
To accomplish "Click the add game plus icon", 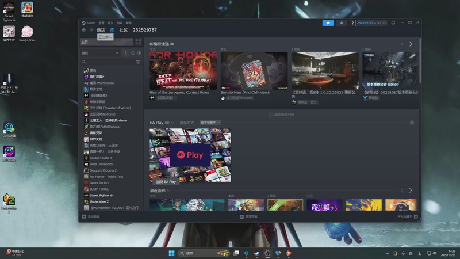I will tap(84, 217).
